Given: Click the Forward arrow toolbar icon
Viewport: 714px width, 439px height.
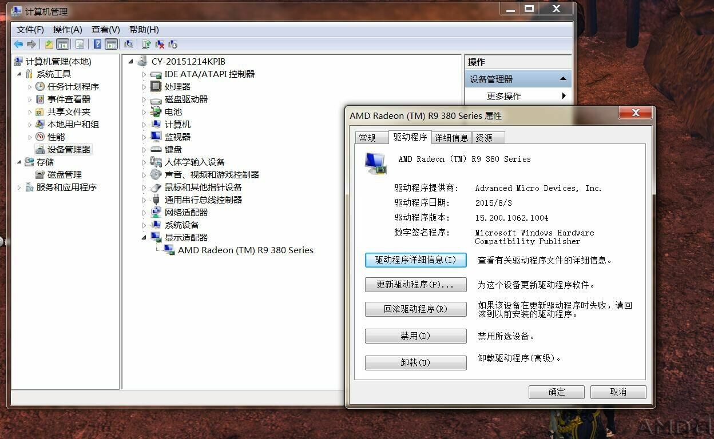Looking at the screenshot, I should 31,44.
